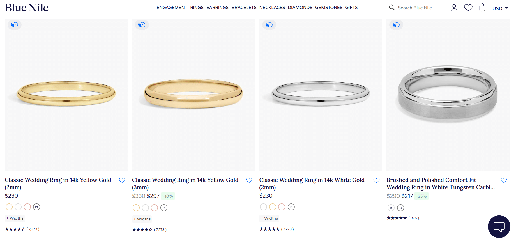
Task: Open Brushed and Polished Comfort Fit ring link
Action: pos(440,183)
